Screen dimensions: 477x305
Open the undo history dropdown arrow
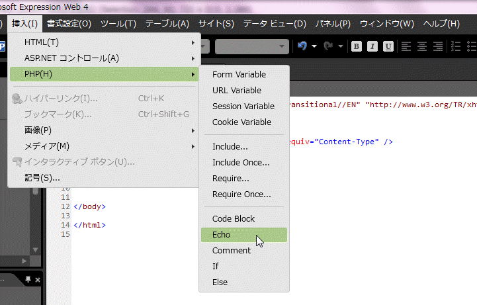pyautogui.click(x=314, y=46)
